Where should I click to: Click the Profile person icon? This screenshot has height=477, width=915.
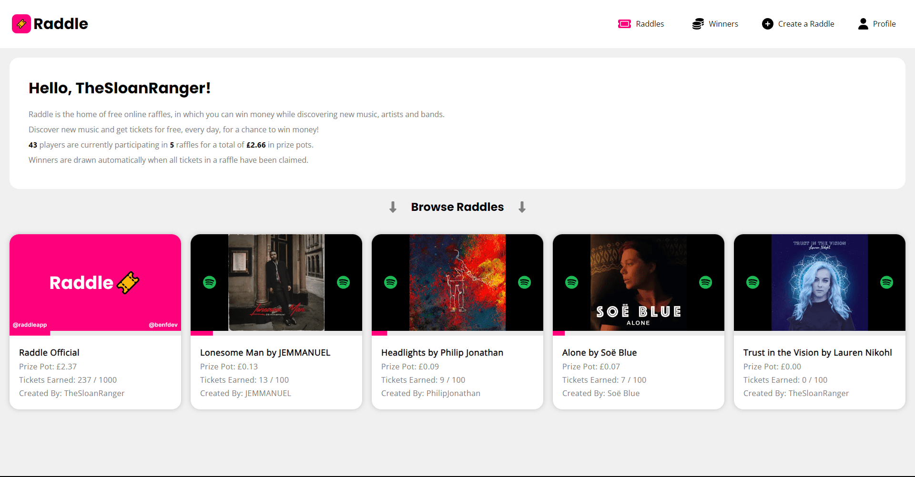coord(863,24)
